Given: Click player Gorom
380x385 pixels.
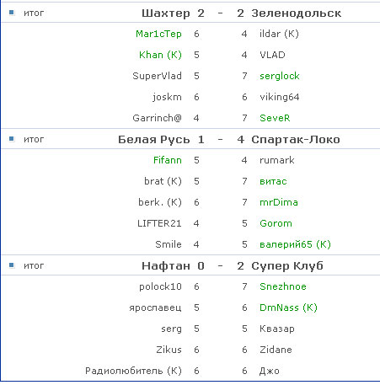Looking at the screenshot, I should (276, 223).
